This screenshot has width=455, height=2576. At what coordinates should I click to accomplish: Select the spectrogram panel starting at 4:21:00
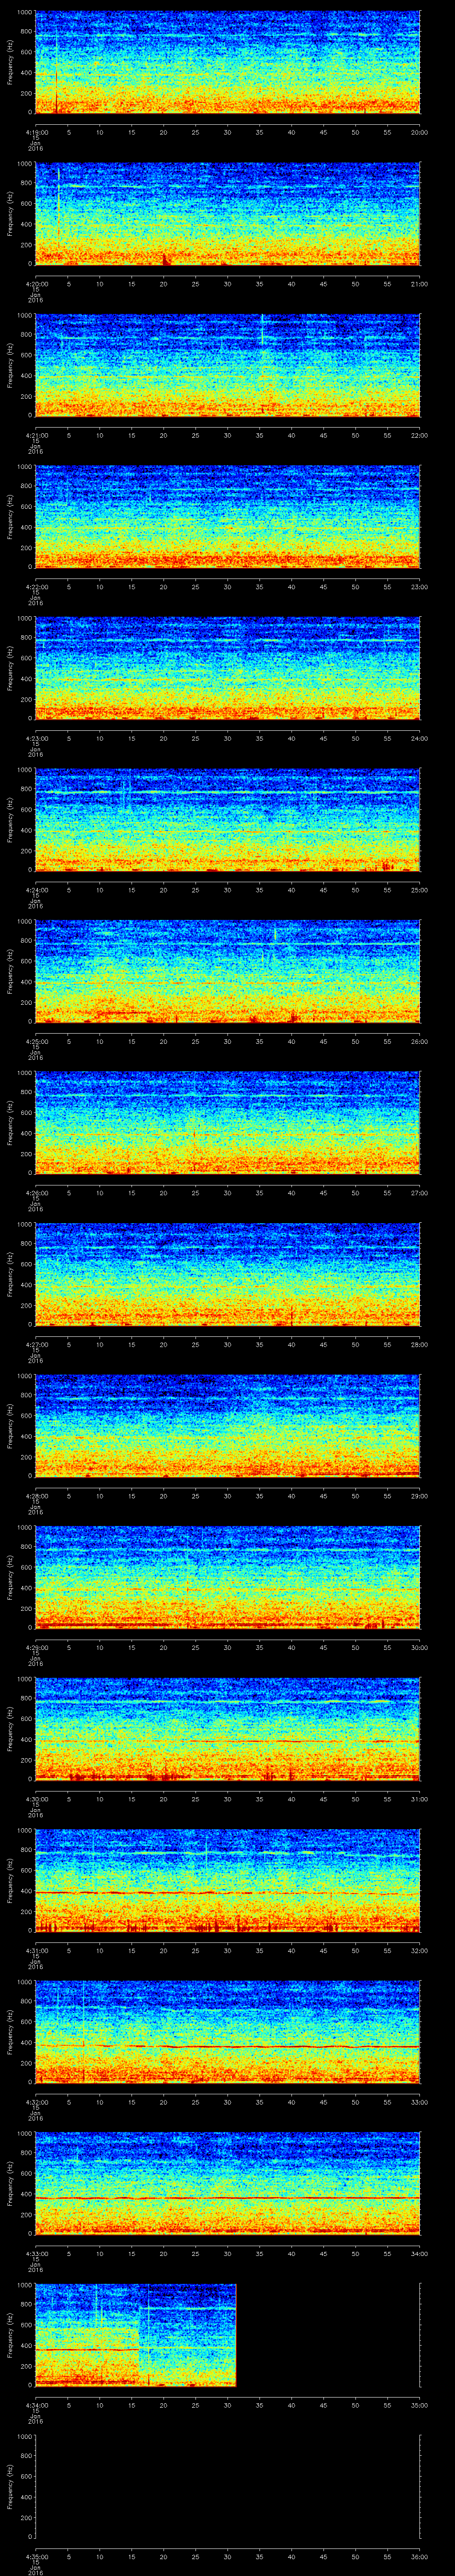(x=227, y=365)
